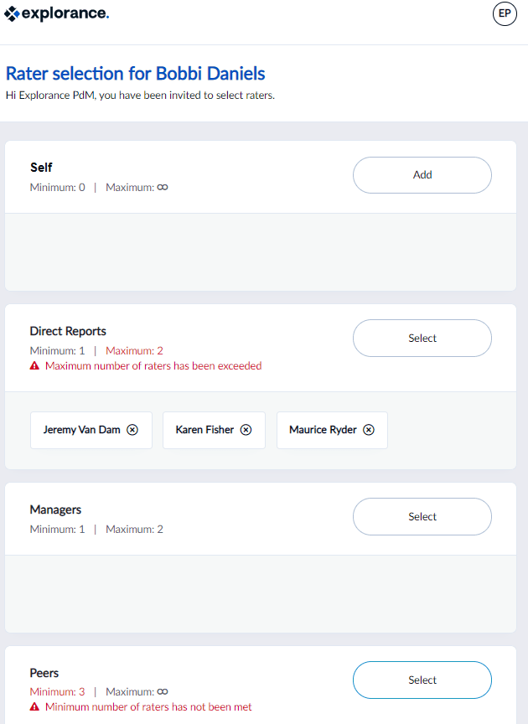Viewport: 528px width, 724px height.
Task: Click the Peers warning triangle icon
Action: [34, 707]
